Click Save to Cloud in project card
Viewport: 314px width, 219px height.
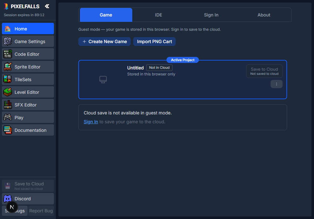tap(264, 71)
